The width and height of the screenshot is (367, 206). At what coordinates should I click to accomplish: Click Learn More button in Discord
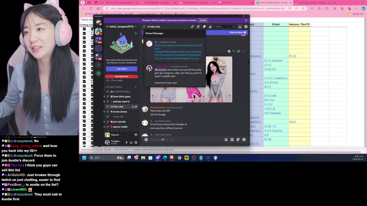point(122,69)
